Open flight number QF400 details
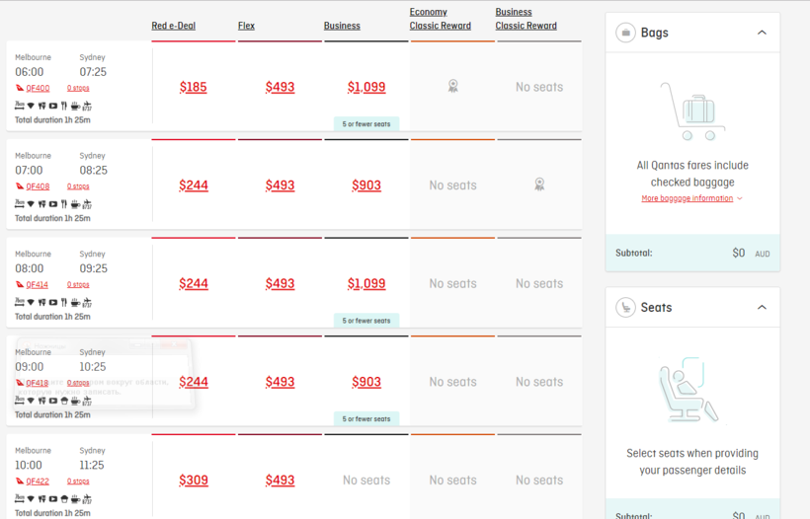Screen dimensions: 810x519 (x=38, y=88)
